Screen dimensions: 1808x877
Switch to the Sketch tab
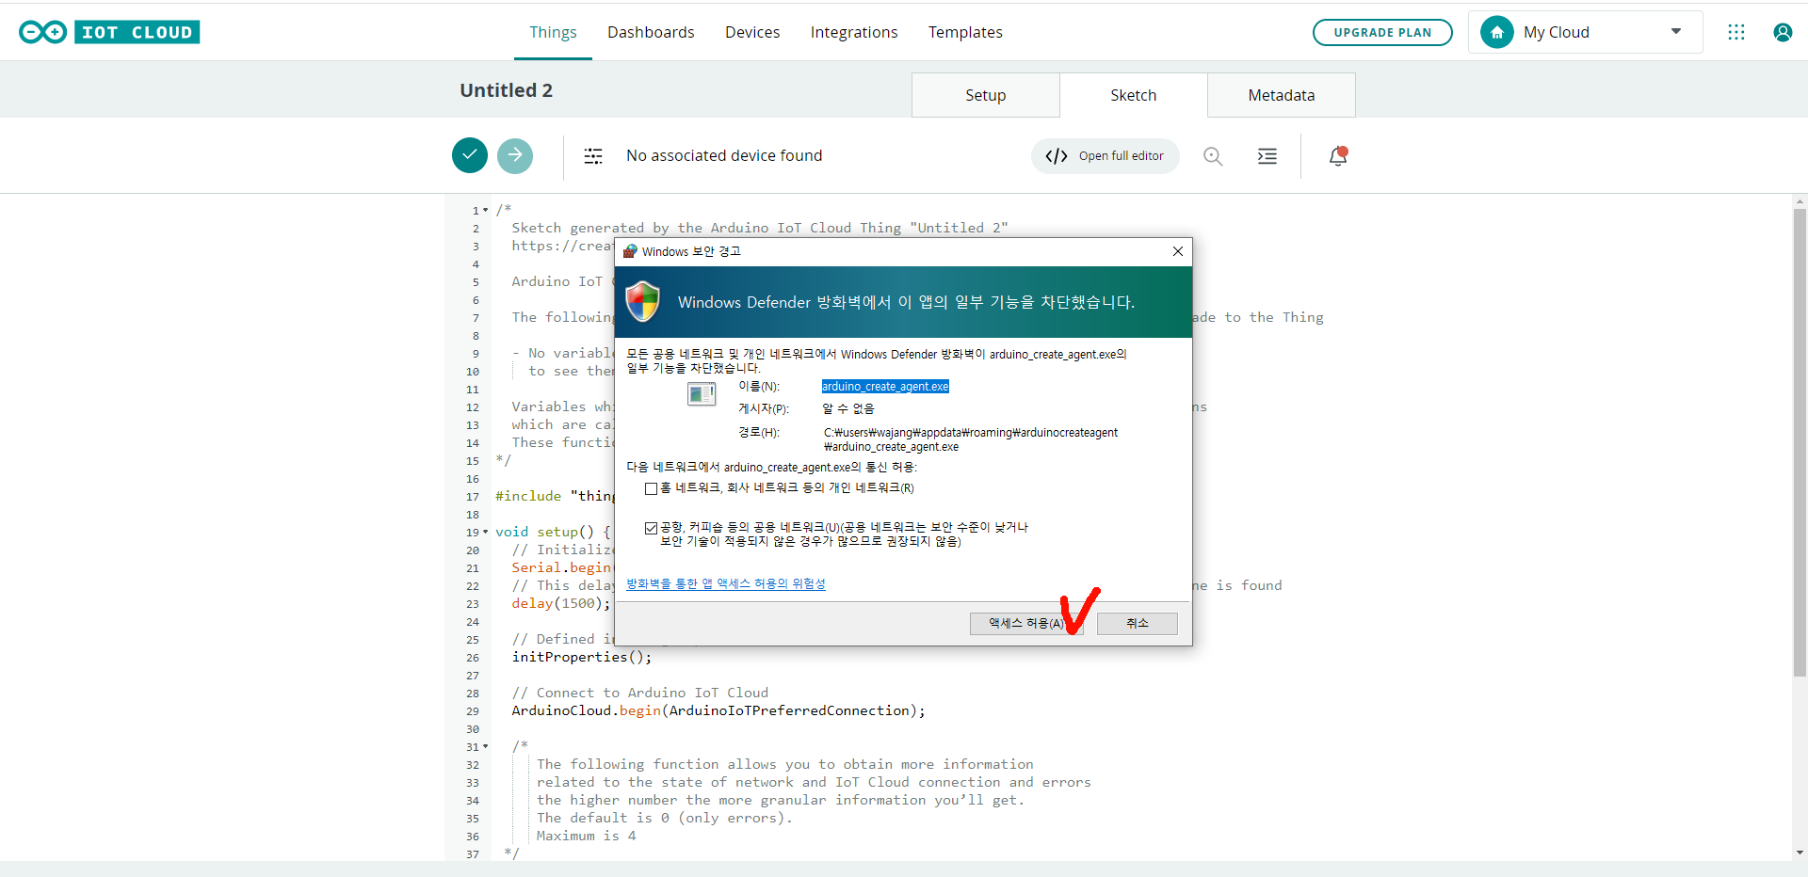pos(1134,95)
